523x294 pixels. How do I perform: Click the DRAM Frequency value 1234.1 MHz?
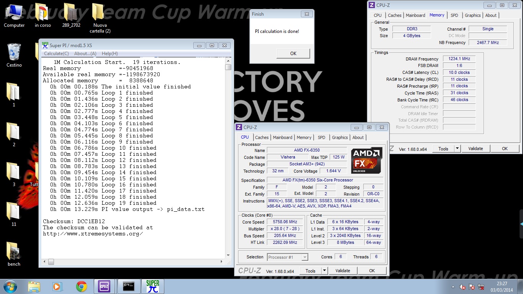[x=459, y=59]
